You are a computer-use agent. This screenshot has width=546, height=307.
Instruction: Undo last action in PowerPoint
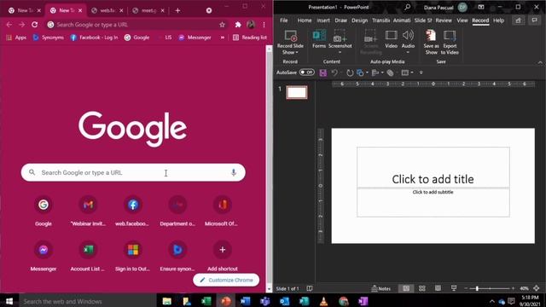point(334,72)
